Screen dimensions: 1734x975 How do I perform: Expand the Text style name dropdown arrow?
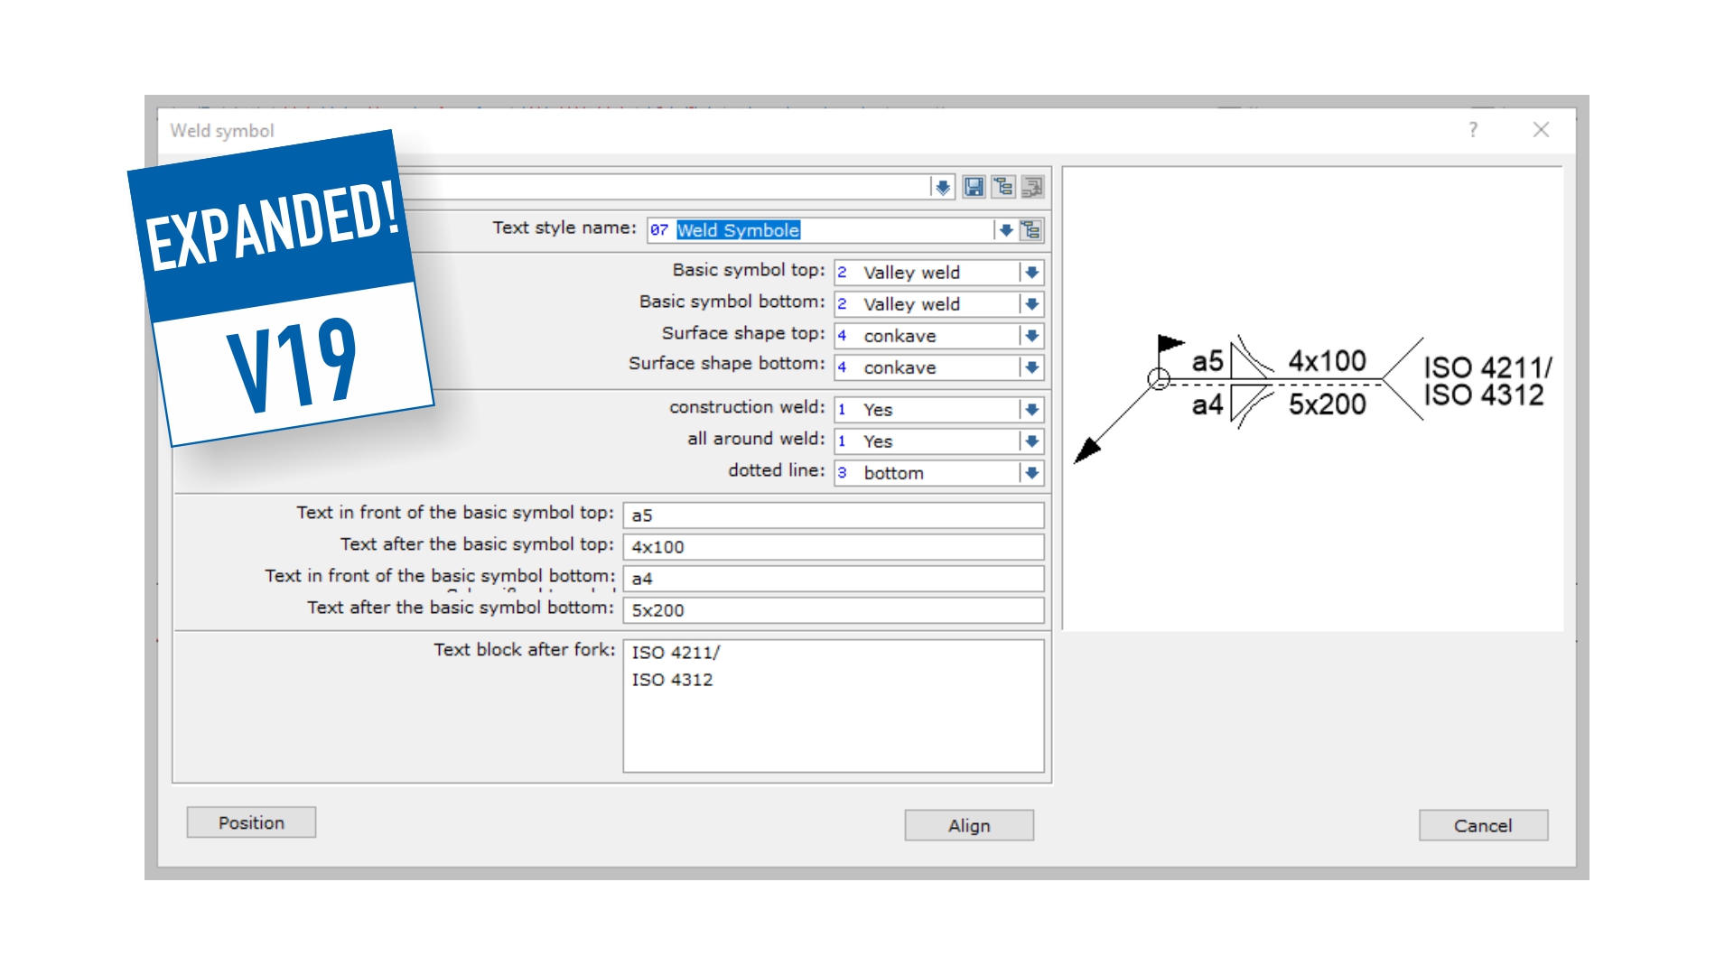point(1005,230)
